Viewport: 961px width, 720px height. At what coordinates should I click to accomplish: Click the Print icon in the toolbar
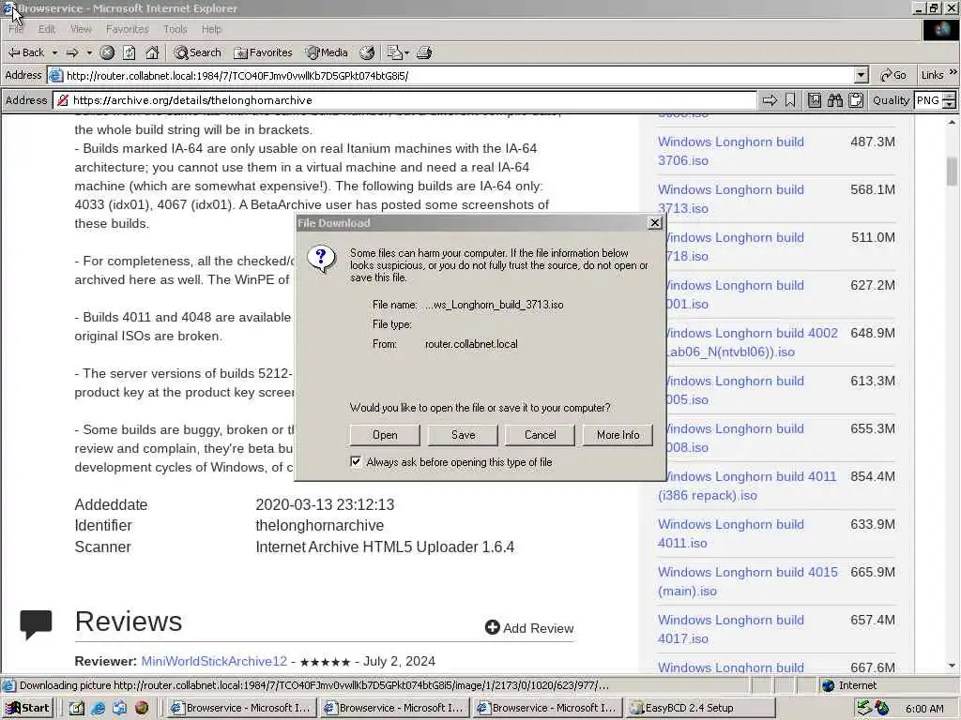pos(424,52)
